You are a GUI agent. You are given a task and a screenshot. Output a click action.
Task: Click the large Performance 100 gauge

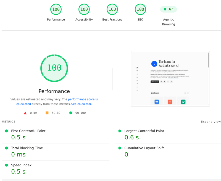(54, 68)
